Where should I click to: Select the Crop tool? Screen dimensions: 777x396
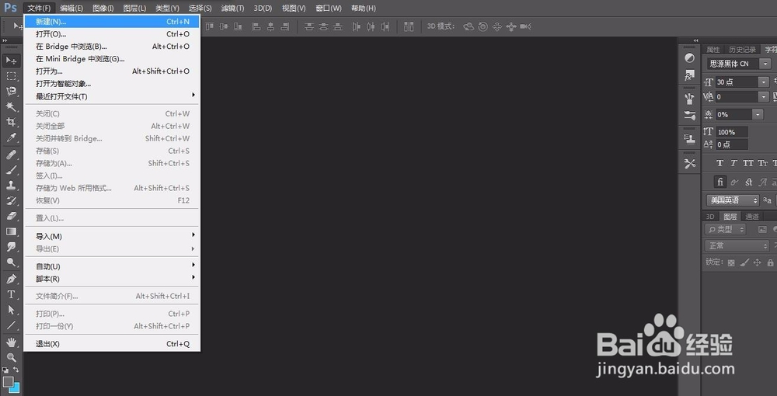tap(11, 122)
